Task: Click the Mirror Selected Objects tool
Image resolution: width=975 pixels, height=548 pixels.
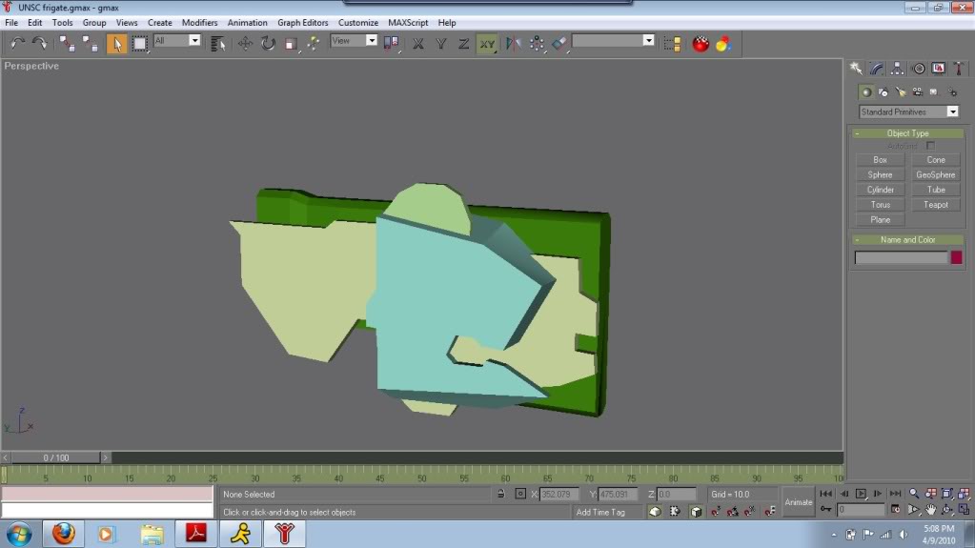Action: (x=513, y=44)
